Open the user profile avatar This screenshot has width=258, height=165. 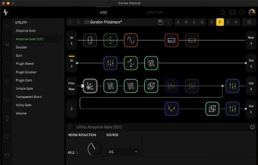[x=252, y=12]
